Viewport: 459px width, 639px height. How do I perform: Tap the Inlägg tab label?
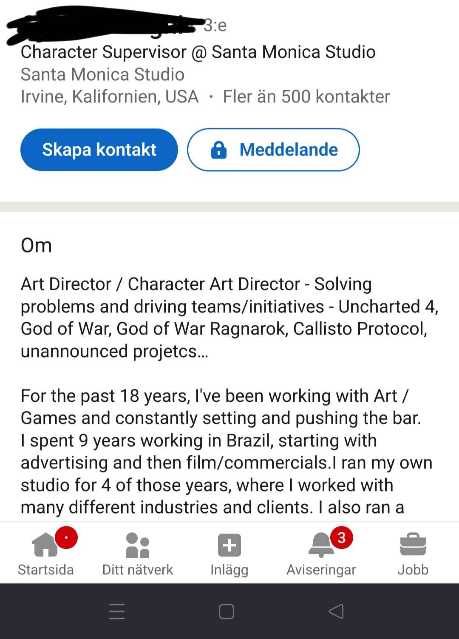229,569
